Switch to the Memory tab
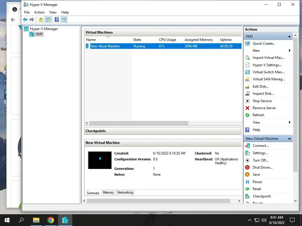This screenshot has height=226, width=302. tap(108, 192)
